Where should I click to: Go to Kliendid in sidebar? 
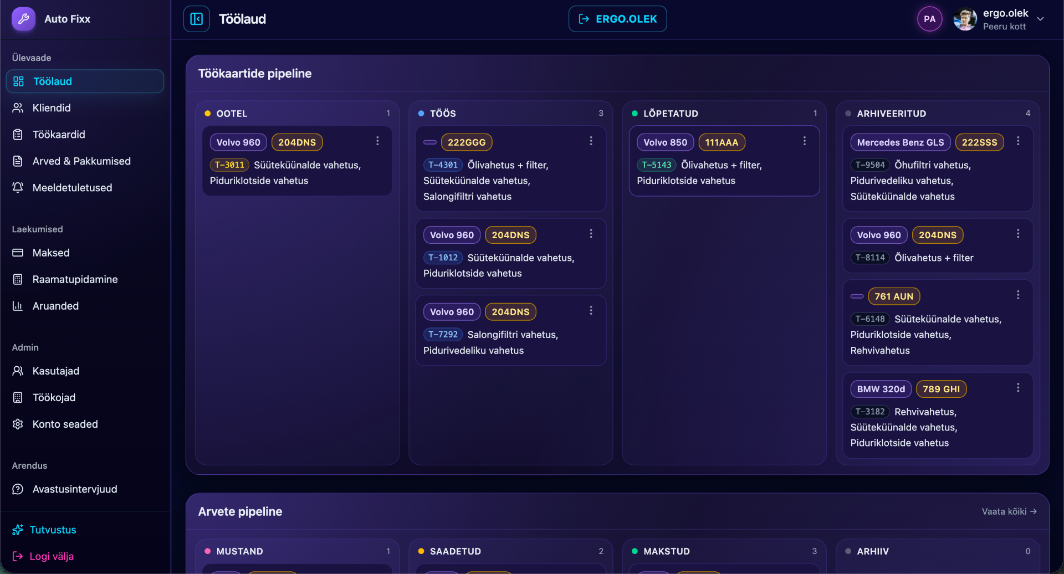click(85, 108)
